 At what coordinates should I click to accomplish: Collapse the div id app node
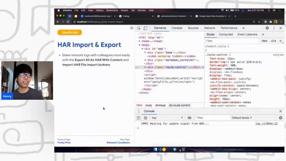143,49
